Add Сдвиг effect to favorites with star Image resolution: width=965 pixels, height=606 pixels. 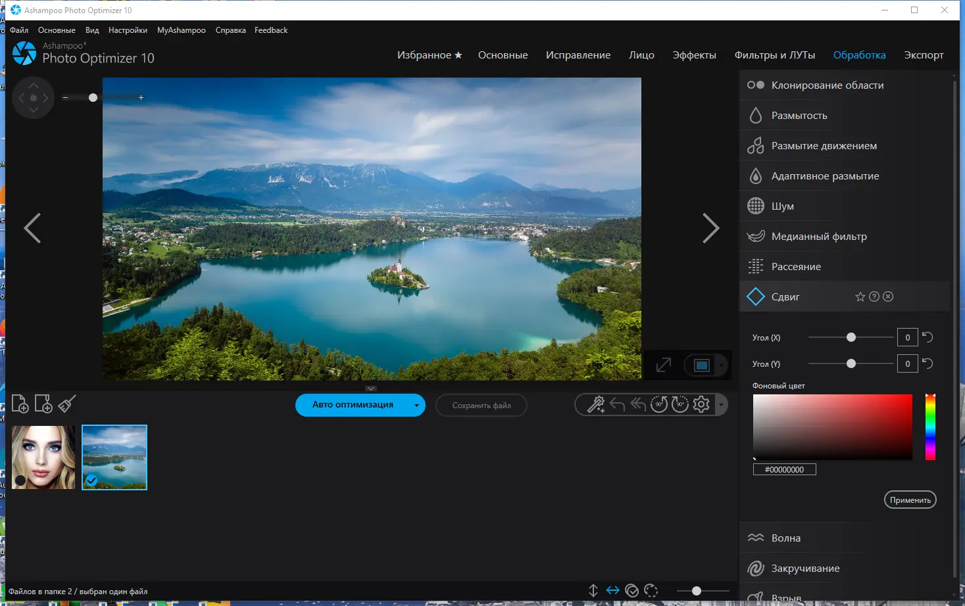tap(860, 297)
